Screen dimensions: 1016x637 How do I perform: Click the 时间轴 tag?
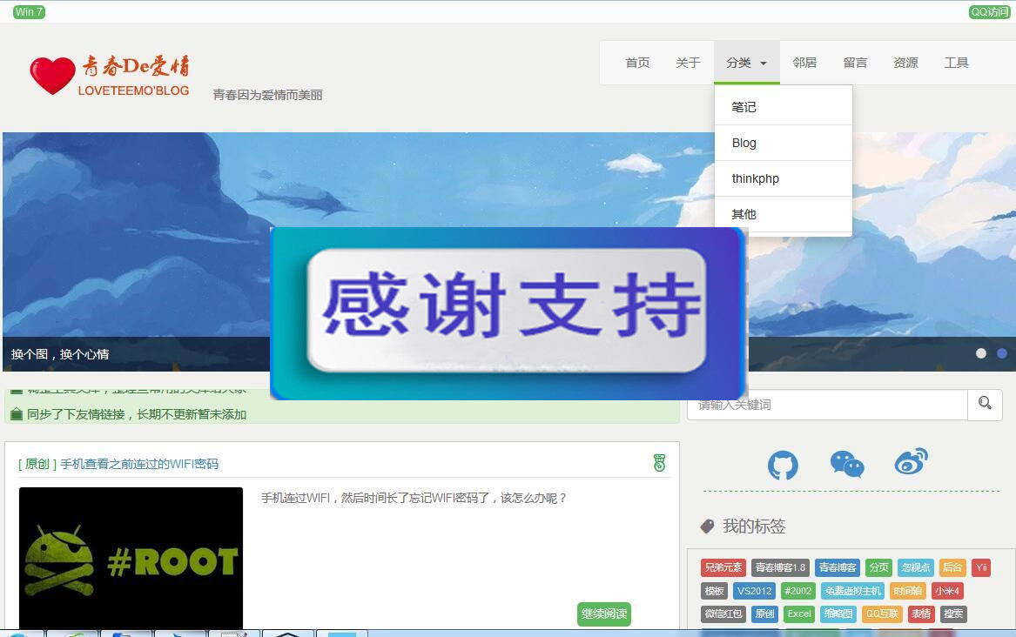908,591
